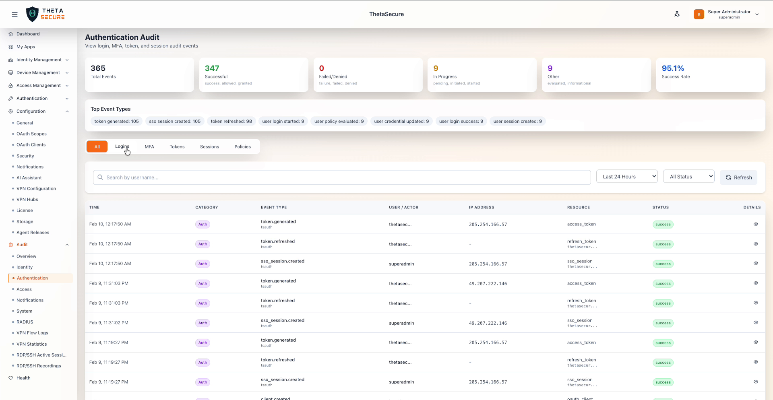Open the Health heart icon in sidebar
The image size is (773, 400).
(x=10, y=378)
